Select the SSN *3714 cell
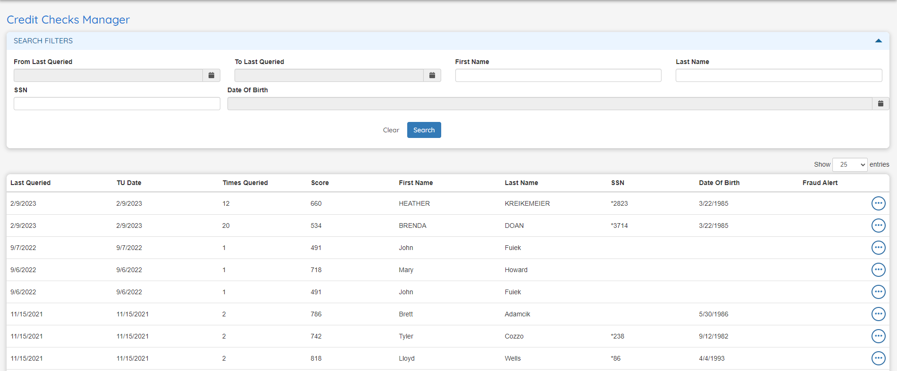This screenshot has width=897, height=371. tap(620, 226)
